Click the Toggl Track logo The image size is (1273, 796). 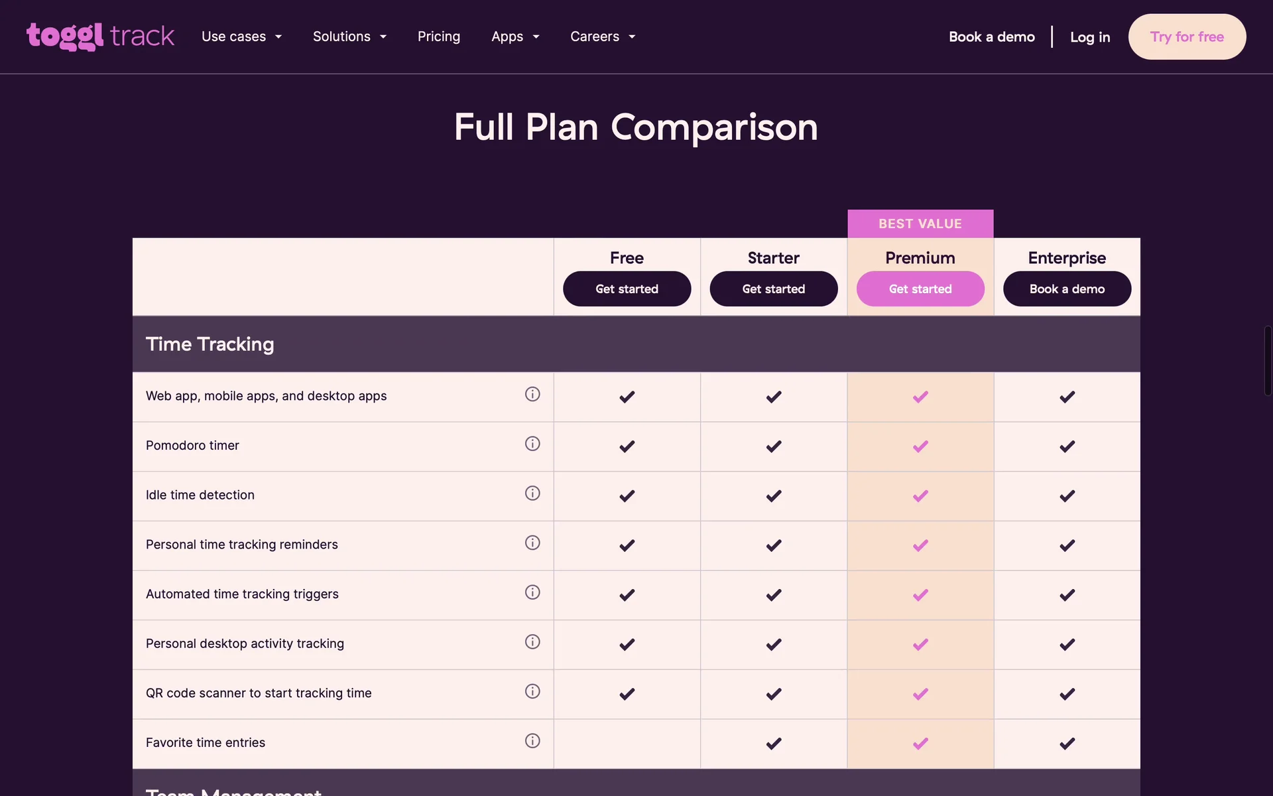(x=100, y=36)
